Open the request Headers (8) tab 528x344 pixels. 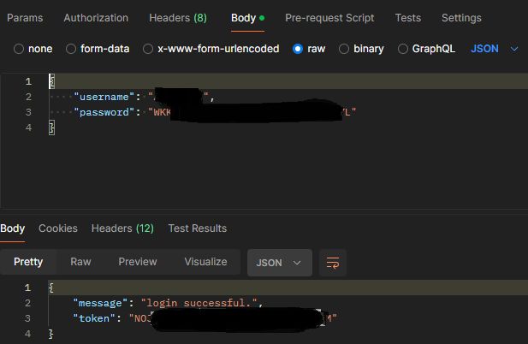click(x=178, y=18)
